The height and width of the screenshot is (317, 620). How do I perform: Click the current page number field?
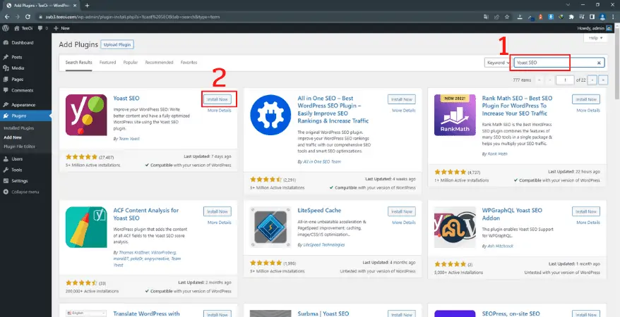click(x=565, y=80)
